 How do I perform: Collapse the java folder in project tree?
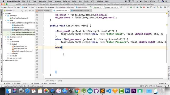[x=6, y=21]
